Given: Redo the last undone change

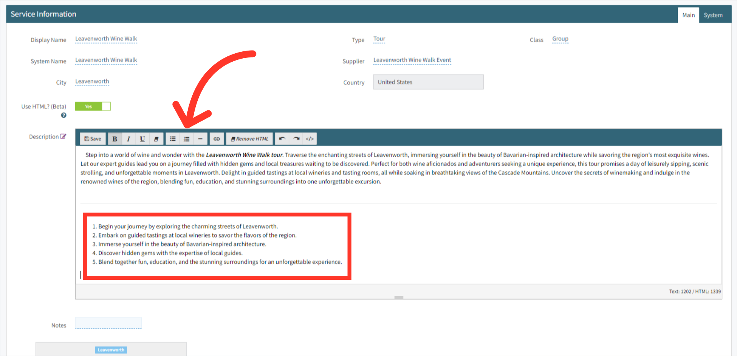Looking at the screenshot, I should (296, 139).
